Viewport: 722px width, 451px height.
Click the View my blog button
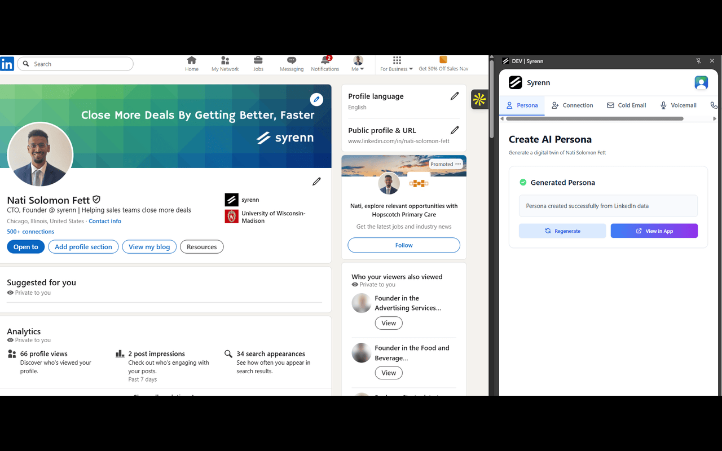point(149,247)
